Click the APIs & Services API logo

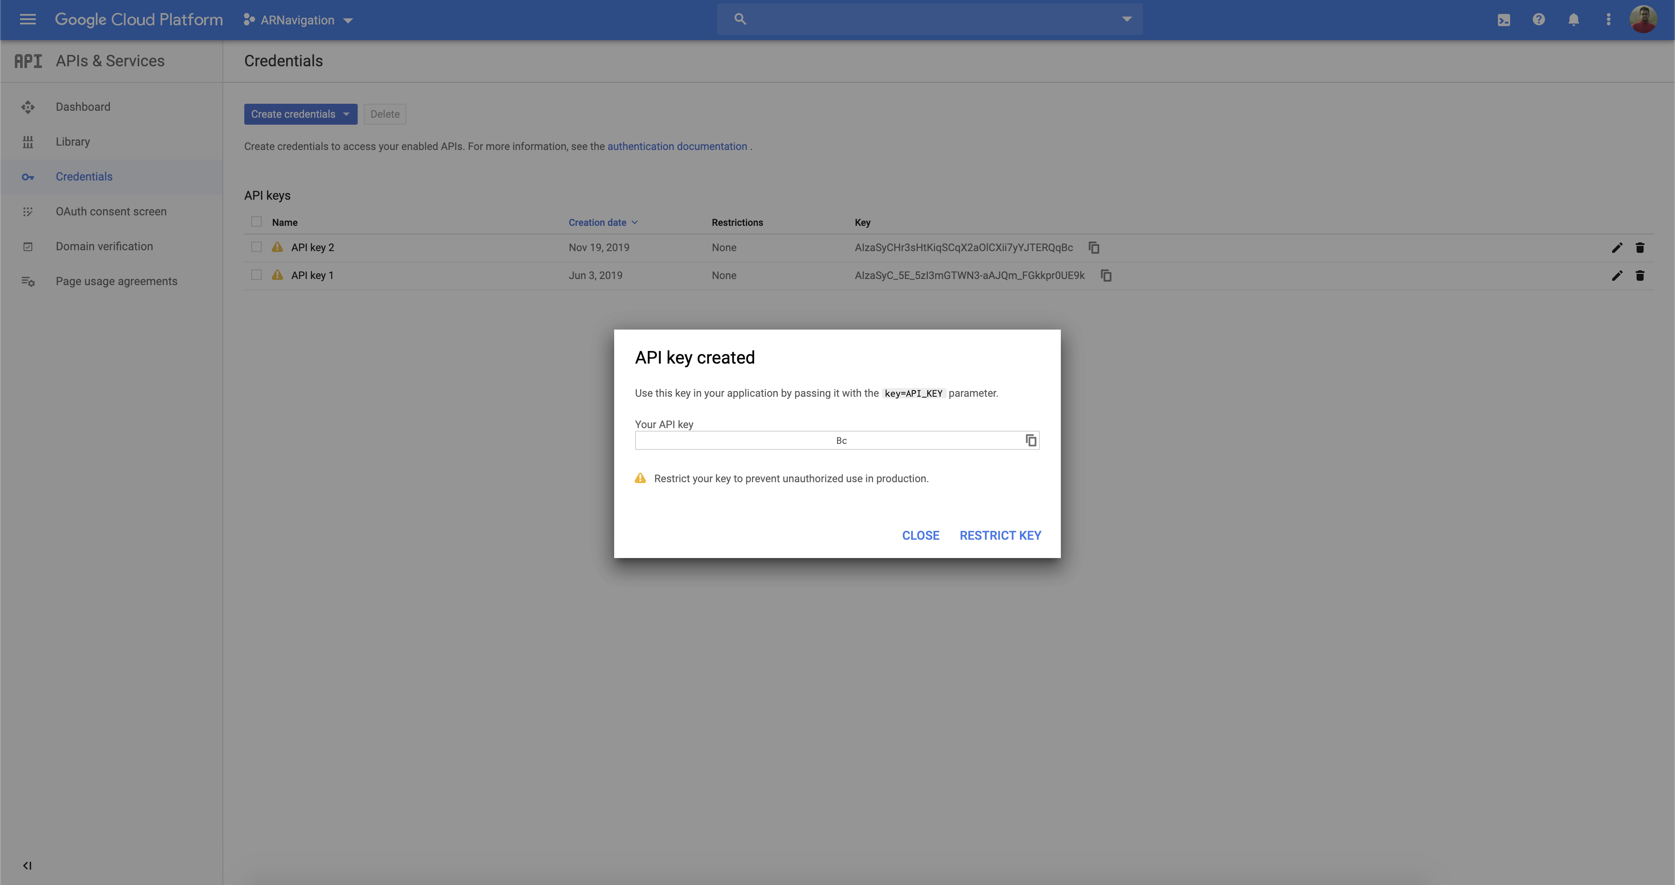(x=28, y=61)
